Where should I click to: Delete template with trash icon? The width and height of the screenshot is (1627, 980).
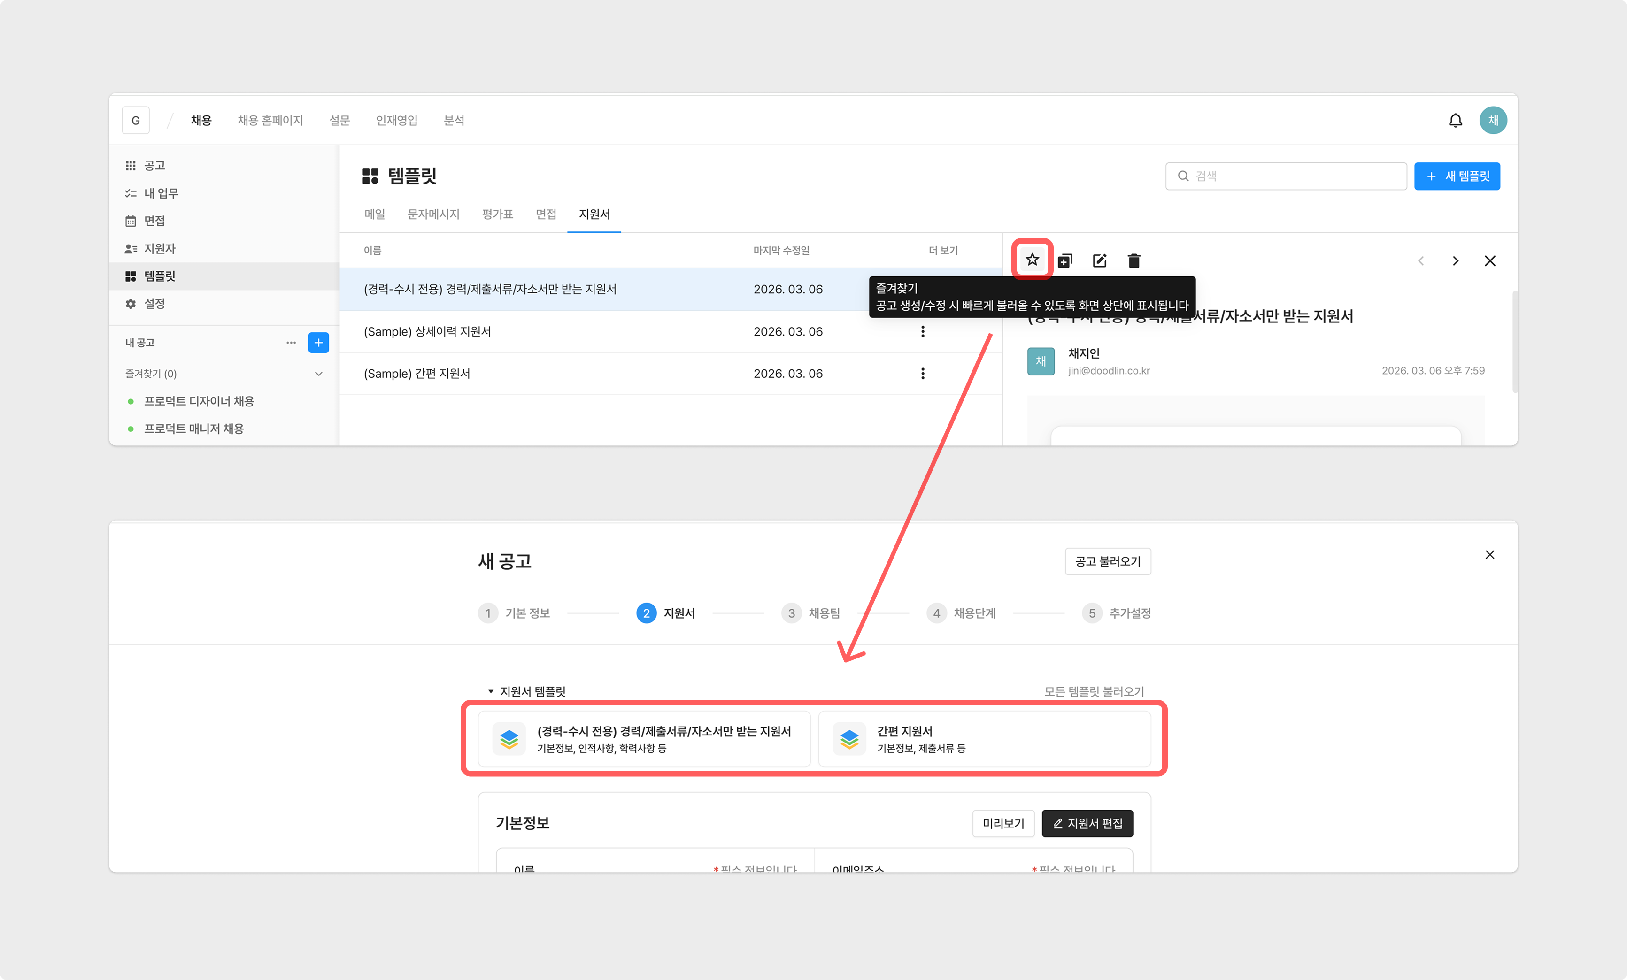click(1134, 261)
